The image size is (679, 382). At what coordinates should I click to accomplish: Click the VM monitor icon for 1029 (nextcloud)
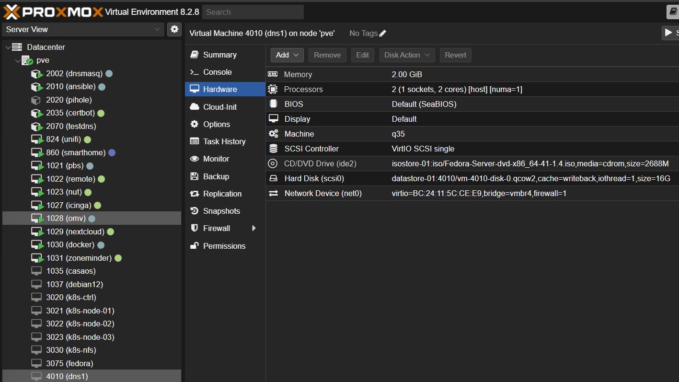pos(37,232)
